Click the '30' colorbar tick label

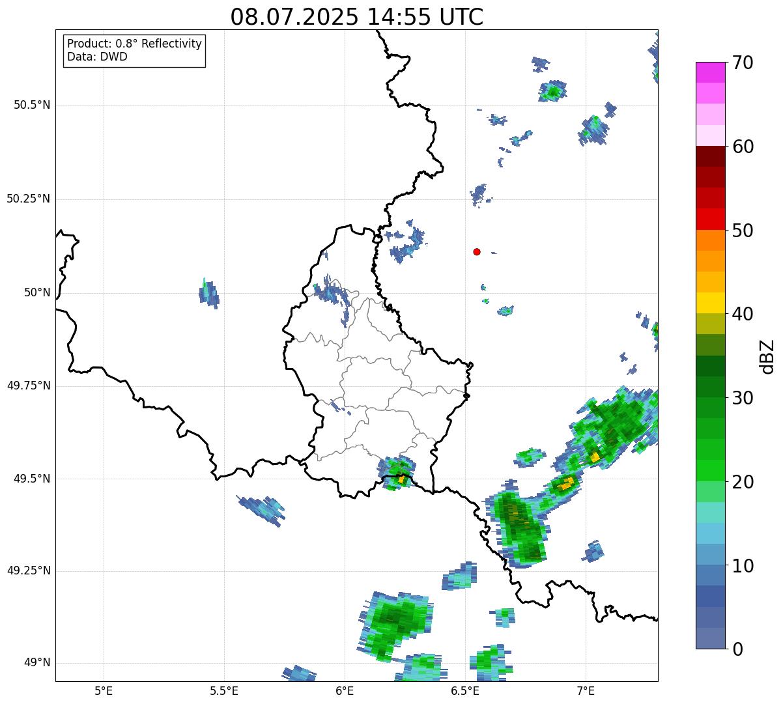(x=743, y=398)
